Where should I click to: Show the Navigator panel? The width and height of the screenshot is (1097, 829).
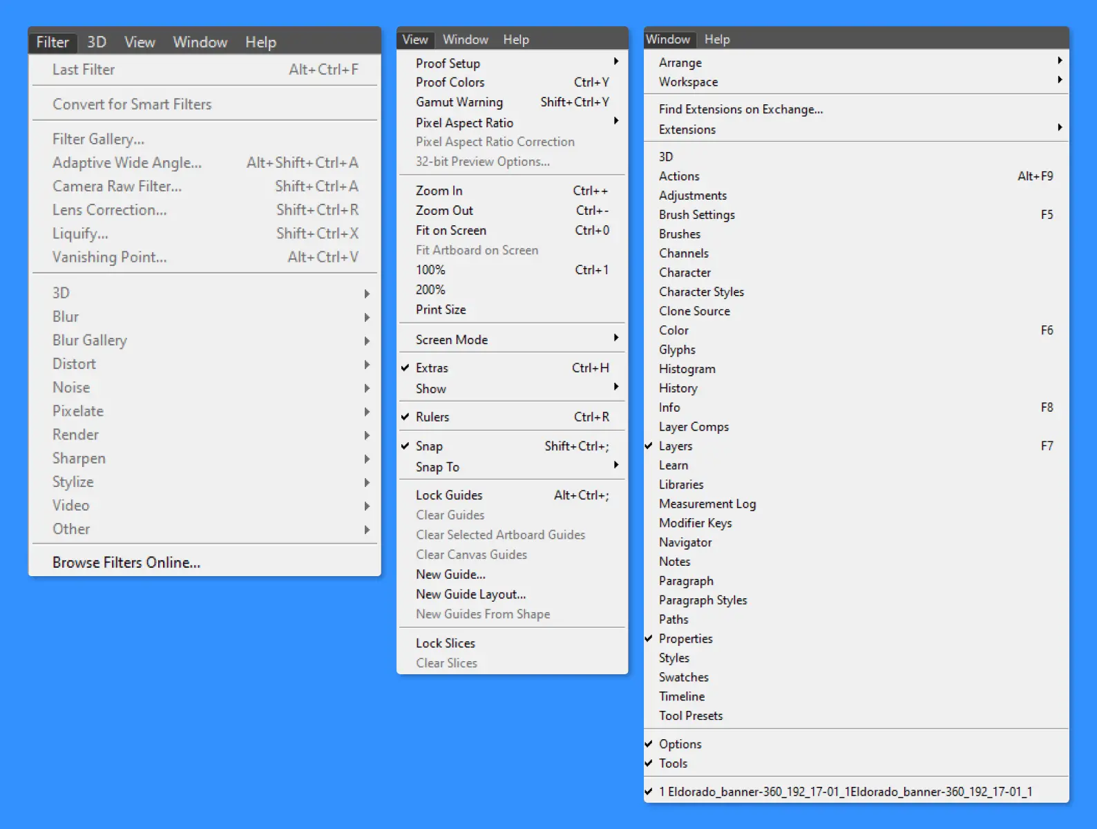tap(856, 543)
